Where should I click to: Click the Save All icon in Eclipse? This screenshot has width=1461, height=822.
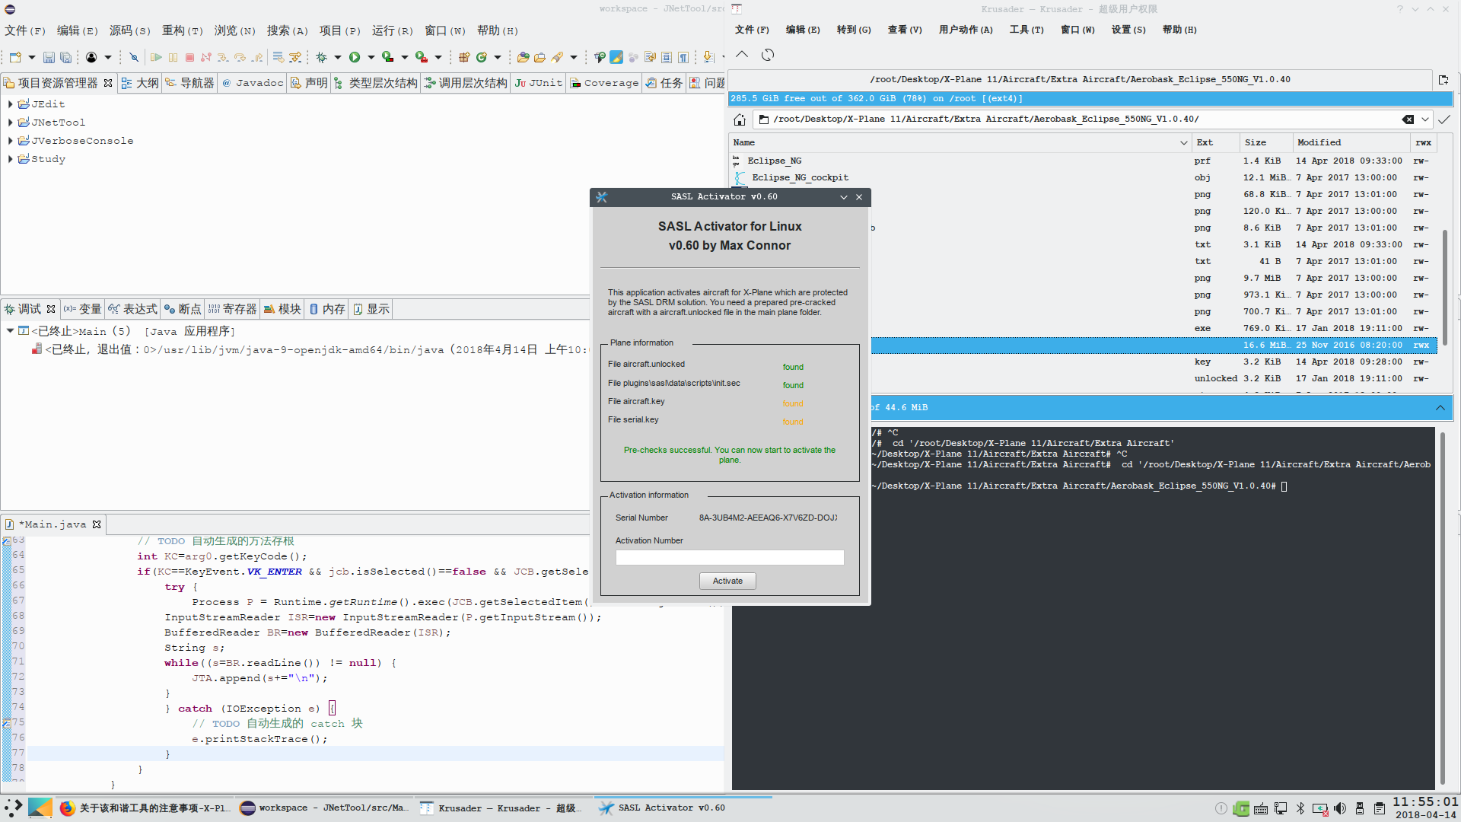pyautogui.click(x=66, y=57)
